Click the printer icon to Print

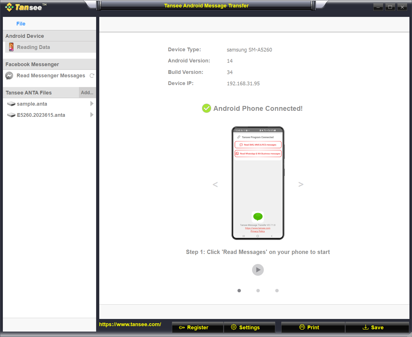point(302,327)
